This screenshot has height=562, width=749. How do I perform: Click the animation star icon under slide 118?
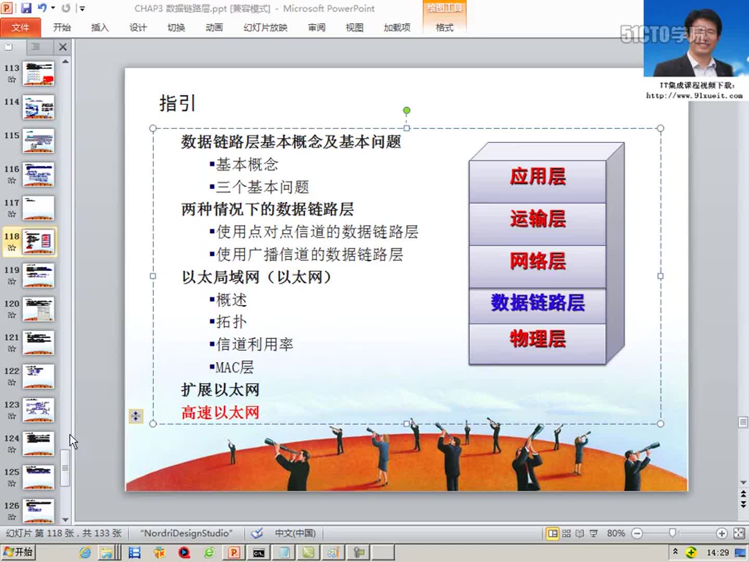point(12,248)
